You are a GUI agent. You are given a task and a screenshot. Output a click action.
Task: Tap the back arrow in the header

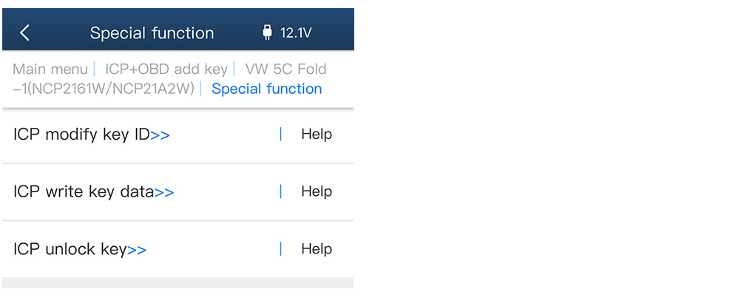tap(25, 33)
